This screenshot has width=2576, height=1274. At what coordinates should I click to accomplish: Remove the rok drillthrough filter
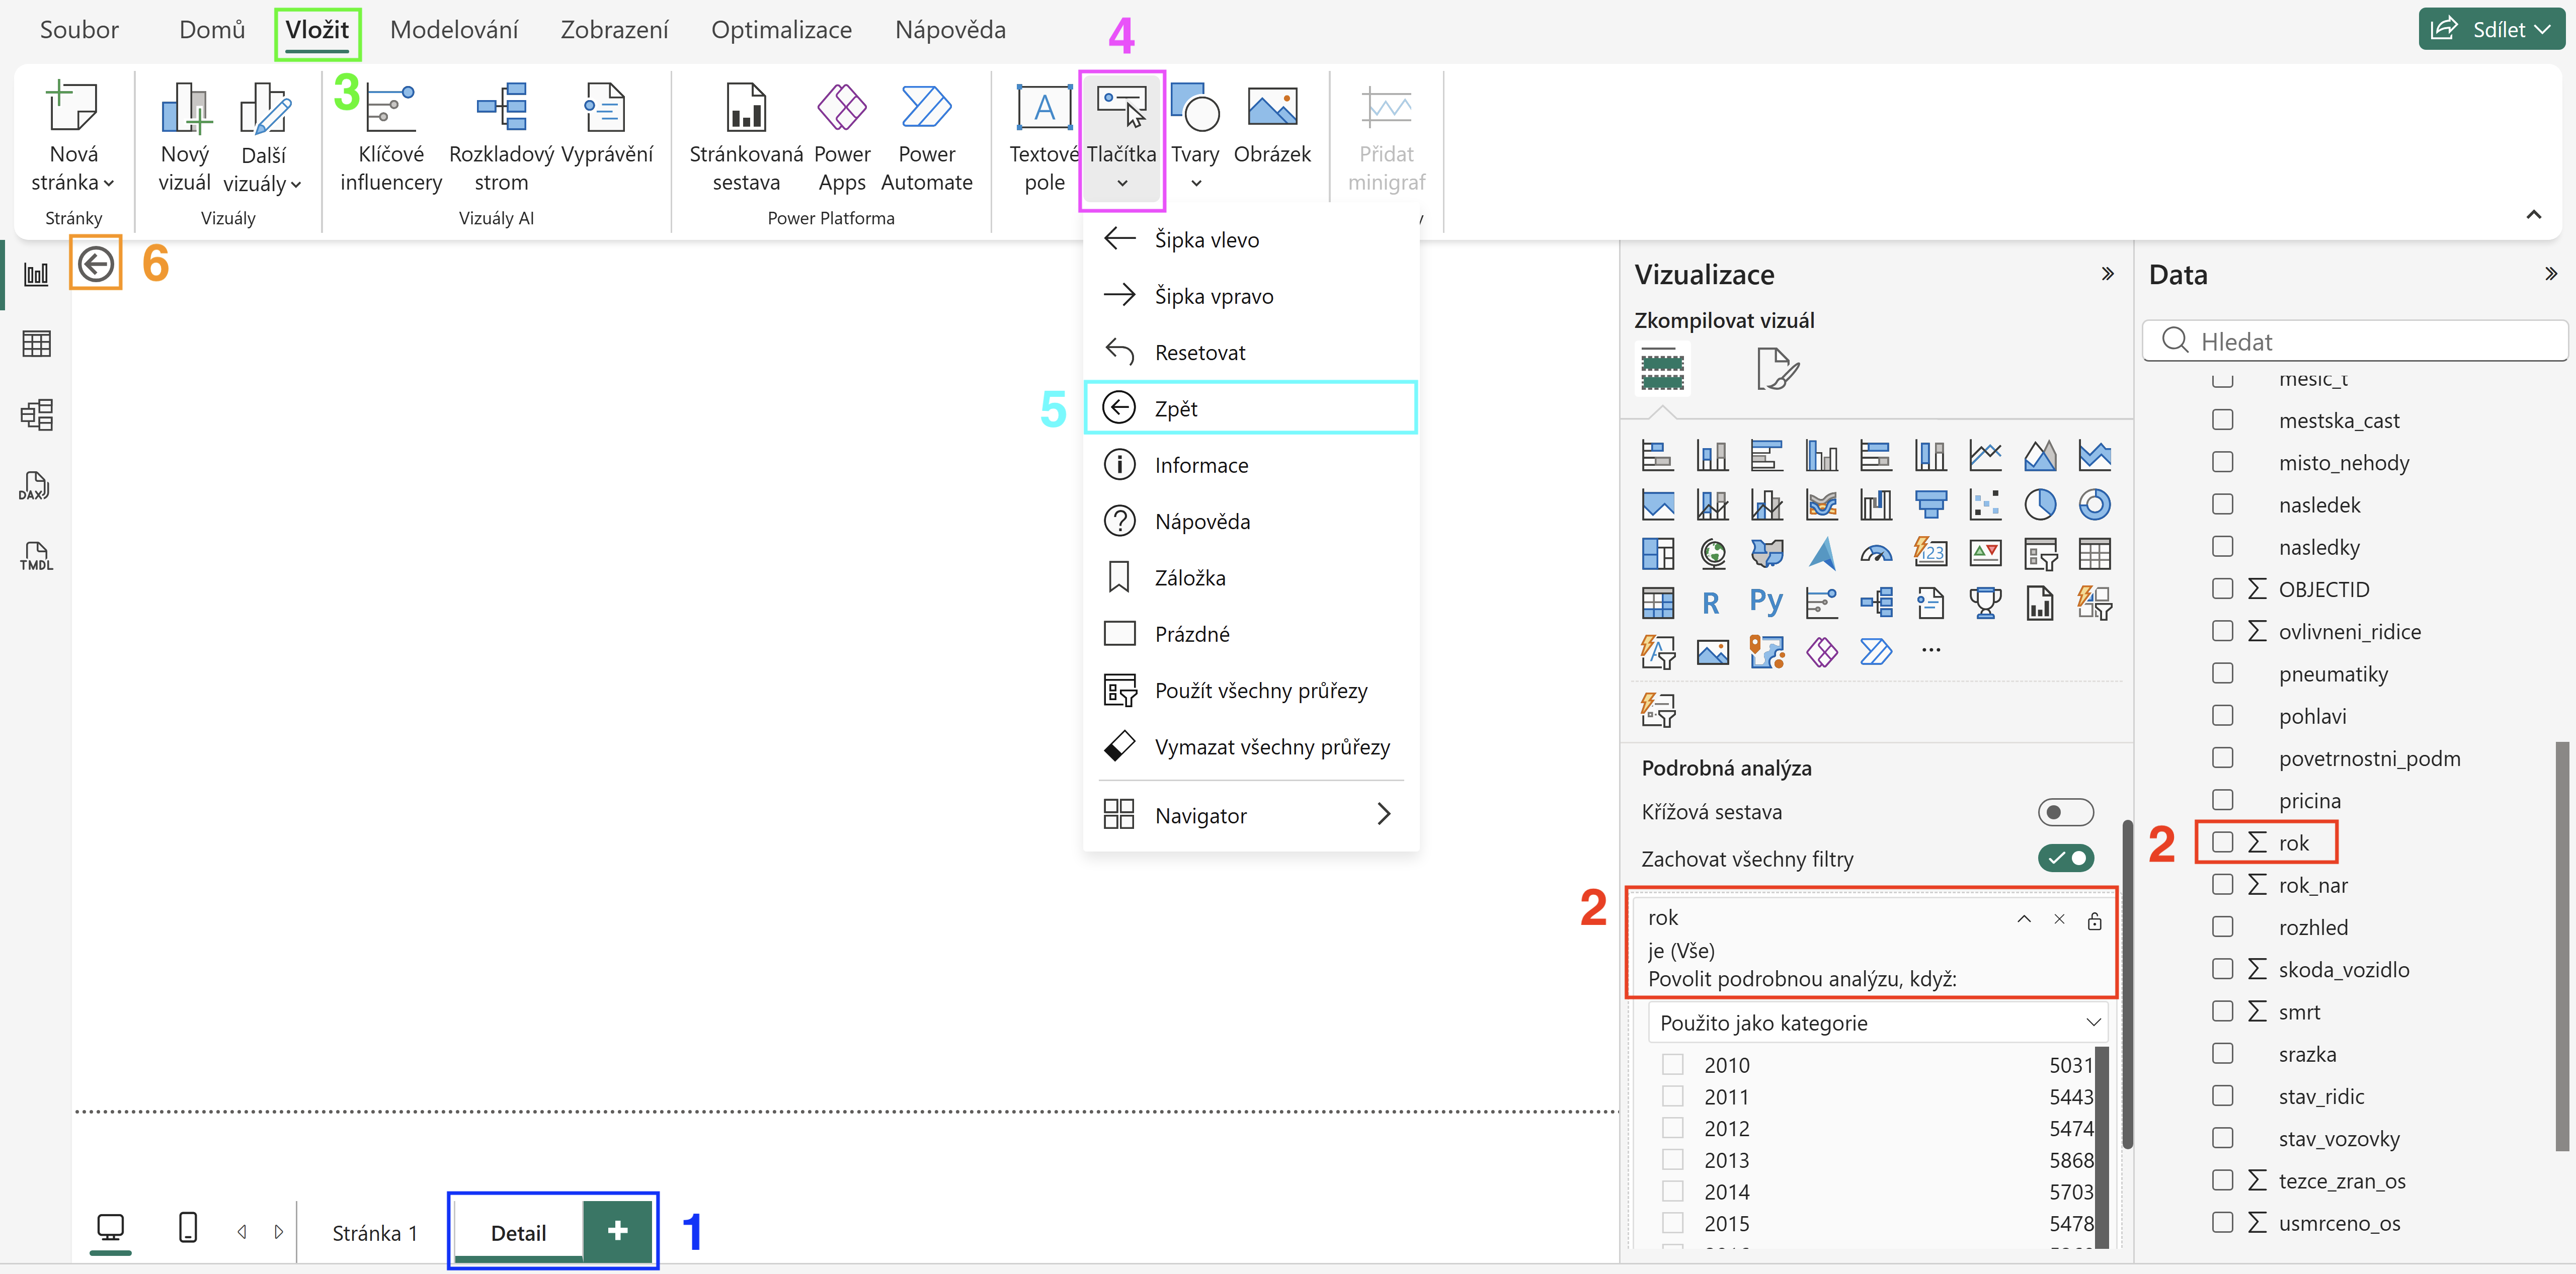[2058, 919]
